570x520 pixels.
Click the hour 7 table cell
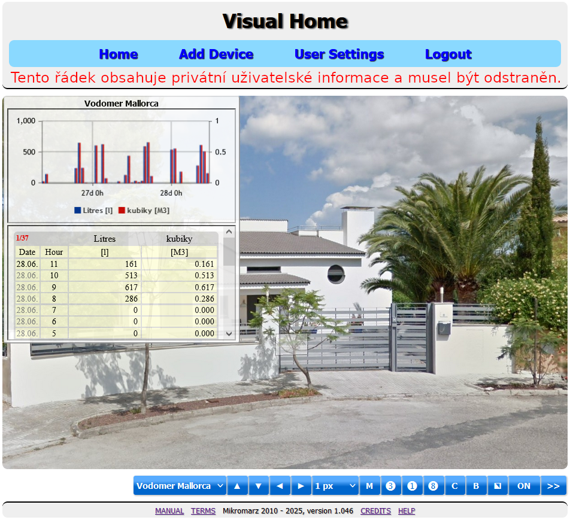click(54, 310)
